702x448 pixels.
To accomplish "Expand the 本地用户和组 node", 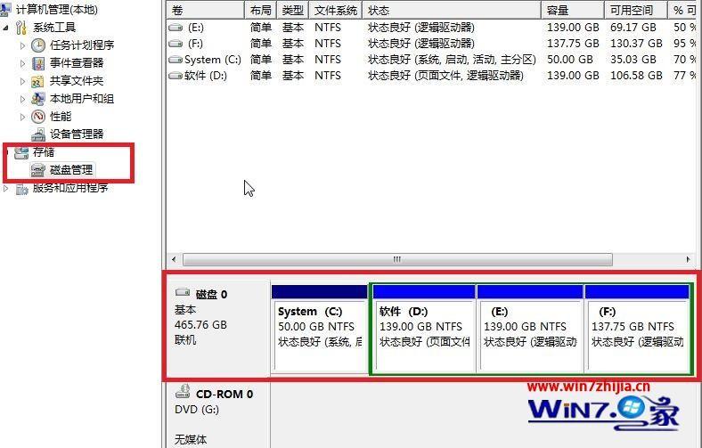I will click(x=22, y=99).
